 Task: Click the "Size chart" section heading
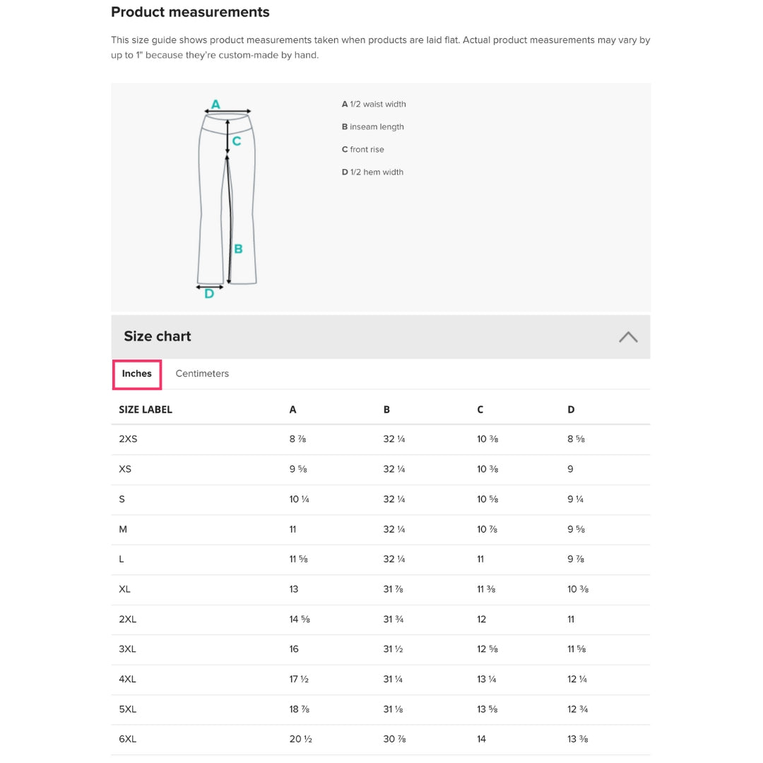[x=158, y=336]
